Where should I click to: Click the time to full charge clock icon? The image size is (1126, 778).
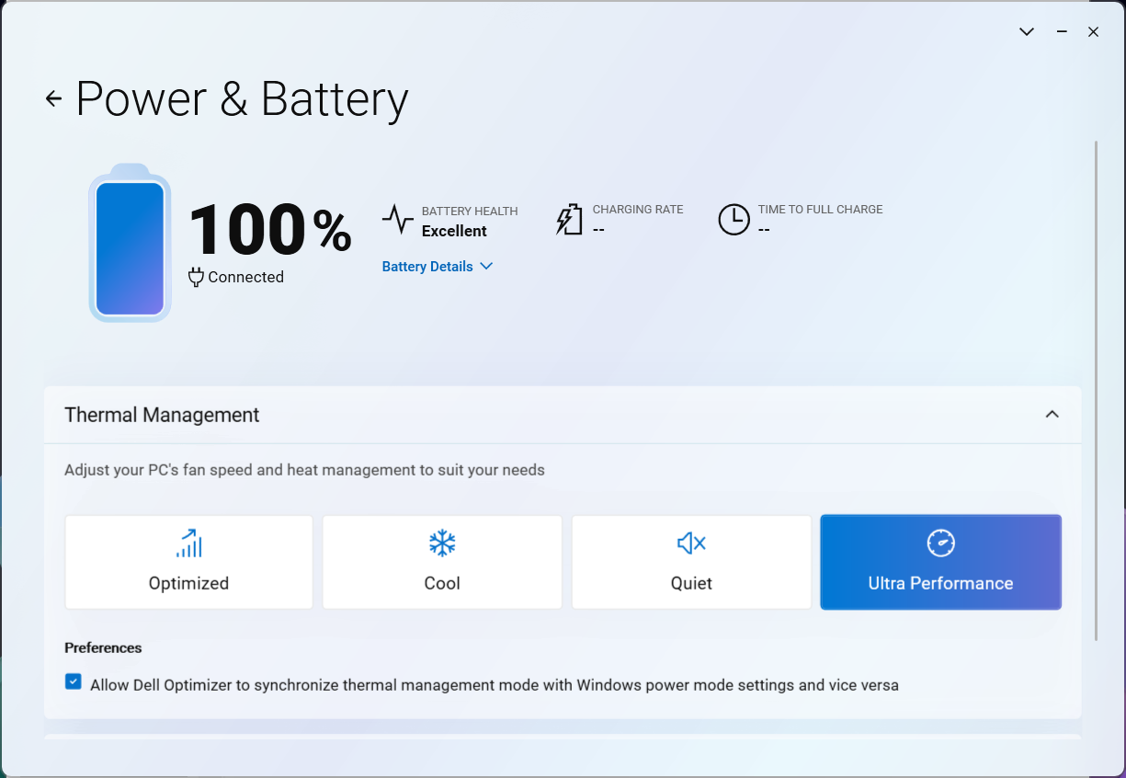click(734, 220)
